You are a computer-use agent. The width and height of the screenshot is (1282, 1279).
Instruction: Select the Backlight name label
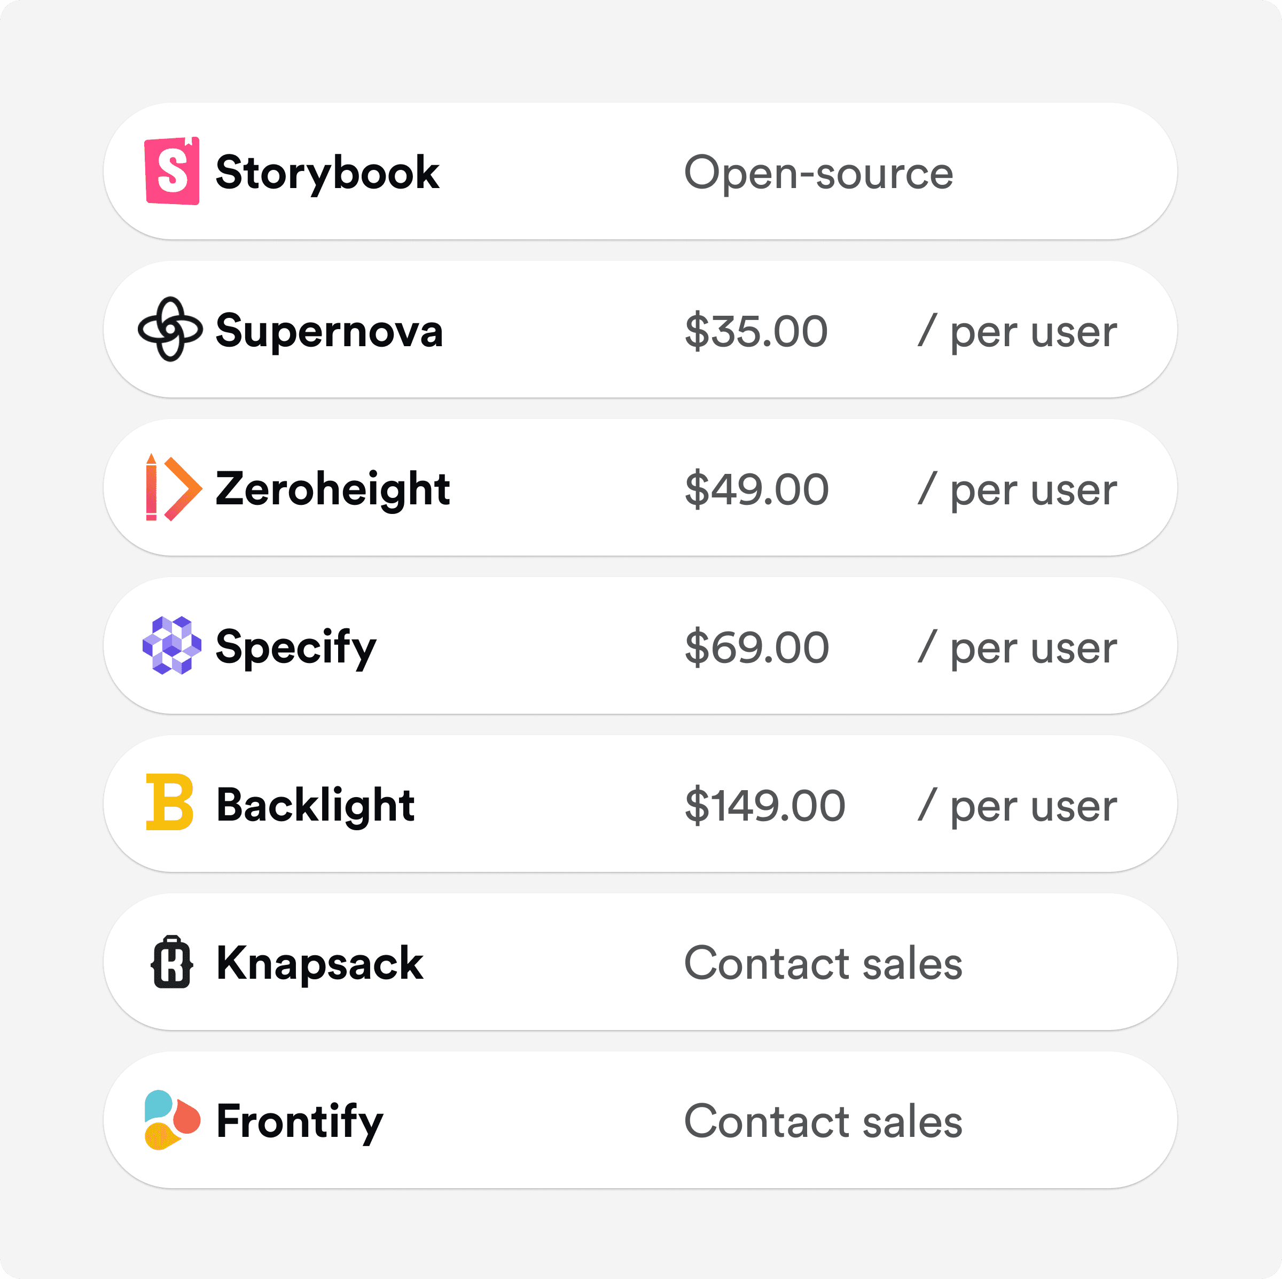pos(315,805)
